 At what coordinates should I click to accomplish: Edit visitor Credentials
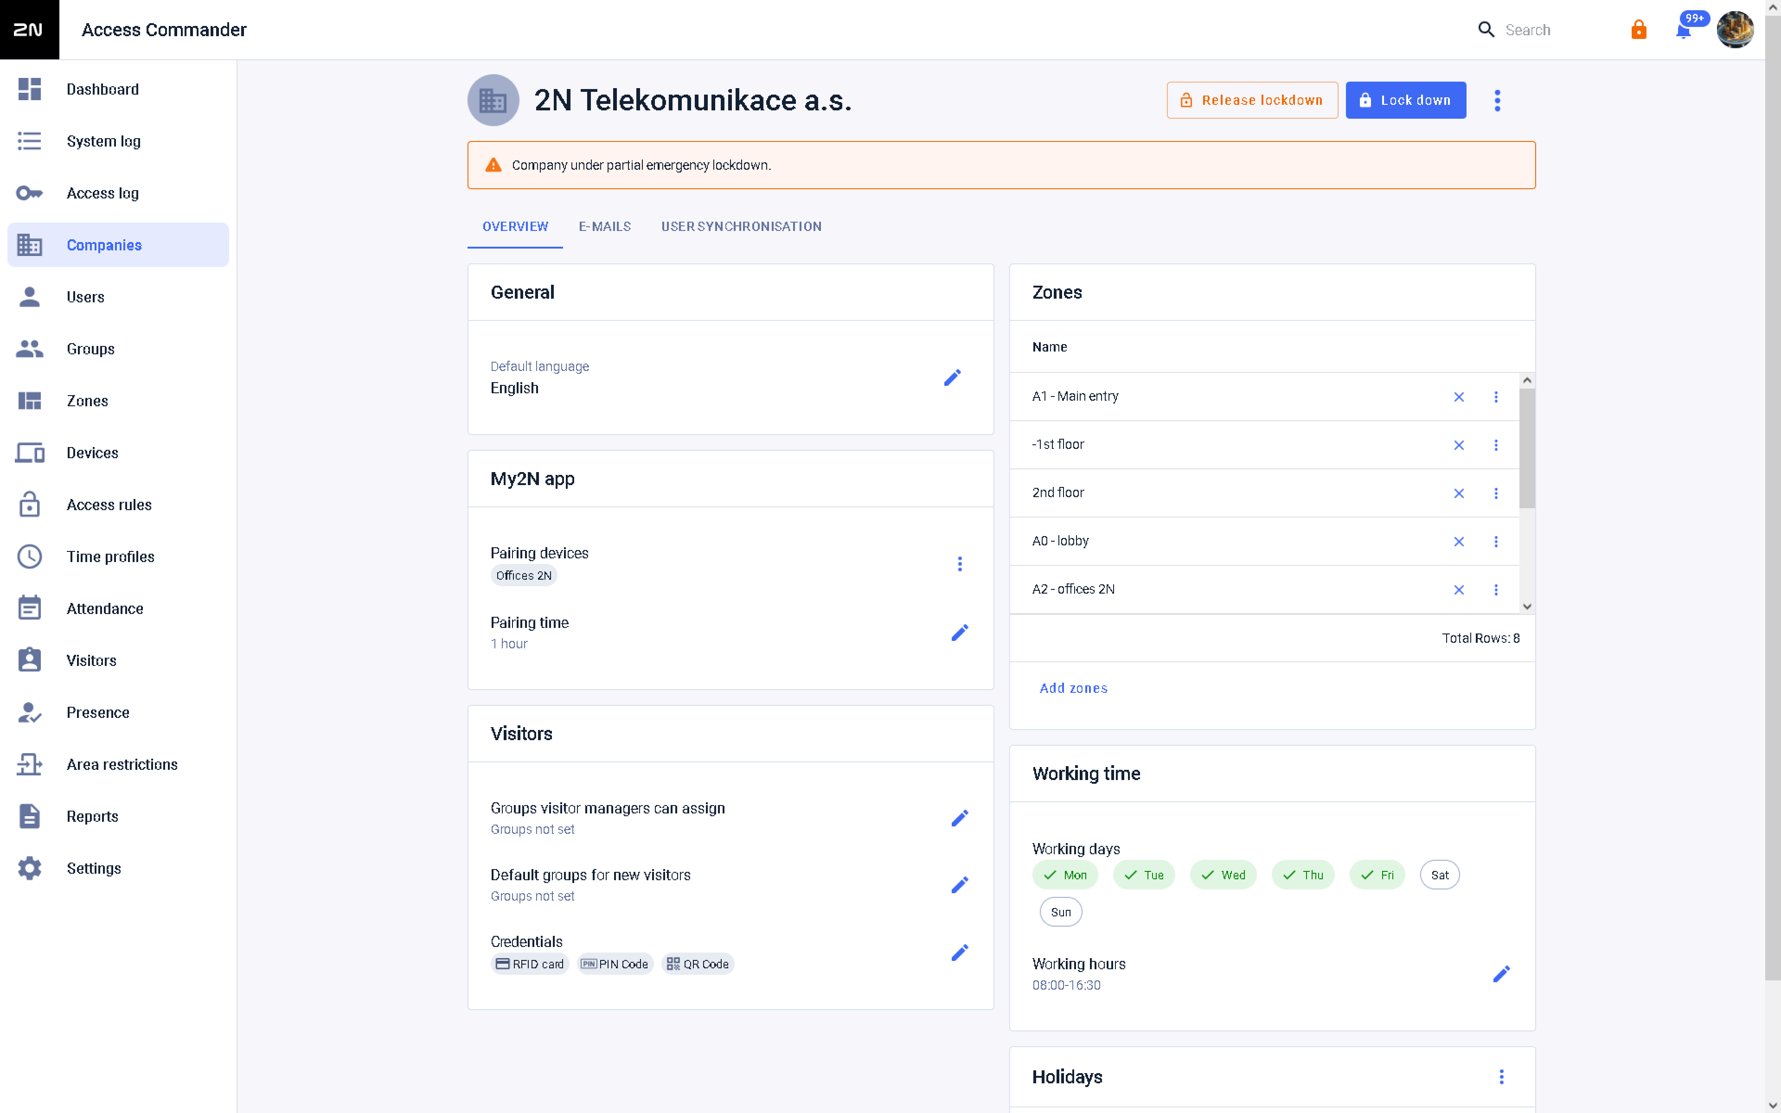pyautogui.click(x=960, y=953)
